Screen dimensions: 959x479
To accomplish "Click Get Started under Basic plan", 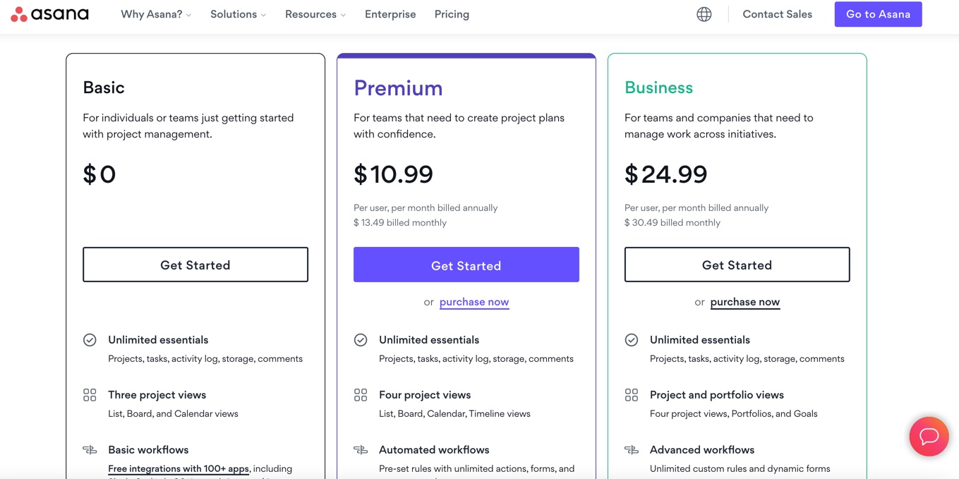I will coord(195,265).
